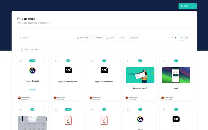Click the Genially logo on the Nuevo Genially card
The image size is (208, 130).
pyautogui.click(x=32, y=70)
